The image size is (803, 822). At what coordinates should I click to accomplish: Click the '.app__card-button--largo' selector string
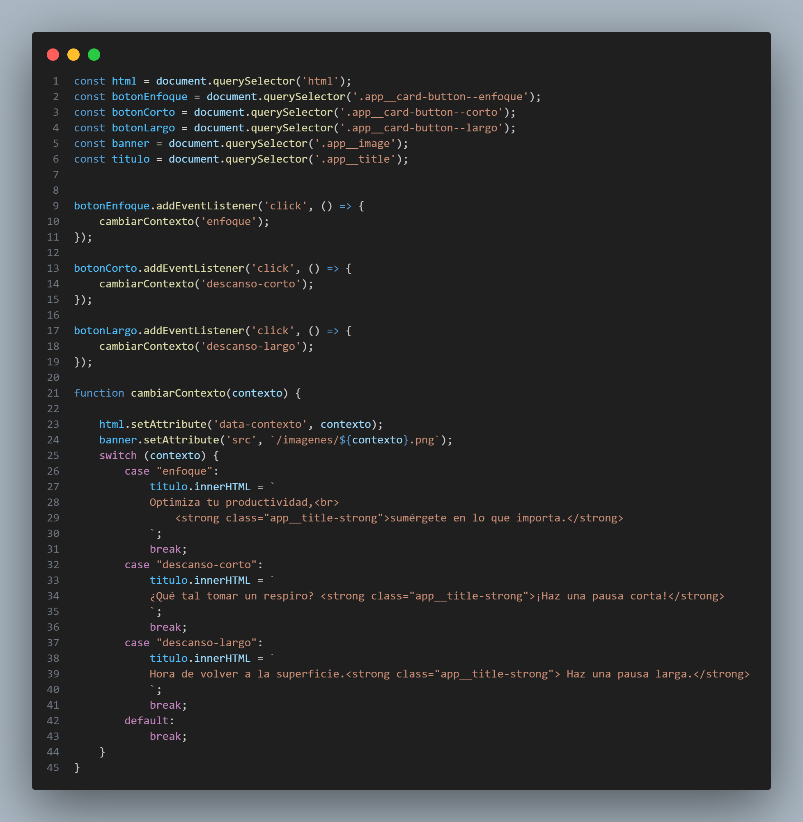pyautogui.click(x=422, y=128)
